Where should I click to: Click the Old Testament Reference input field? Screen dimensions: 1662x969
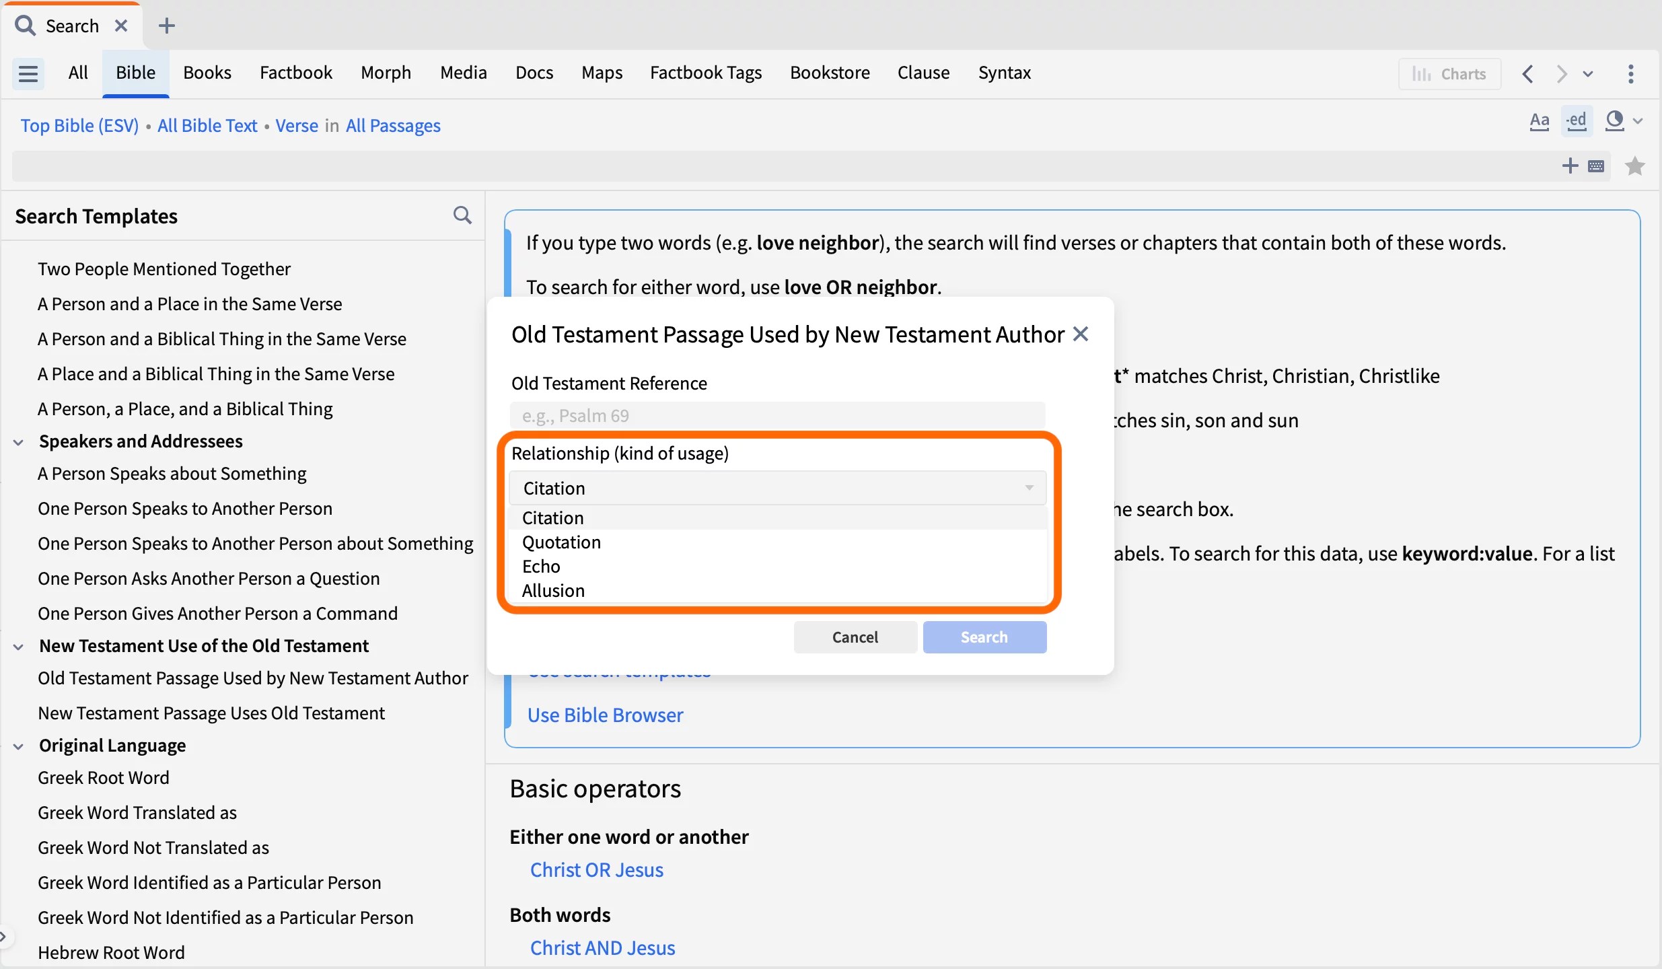click(777, 416)
